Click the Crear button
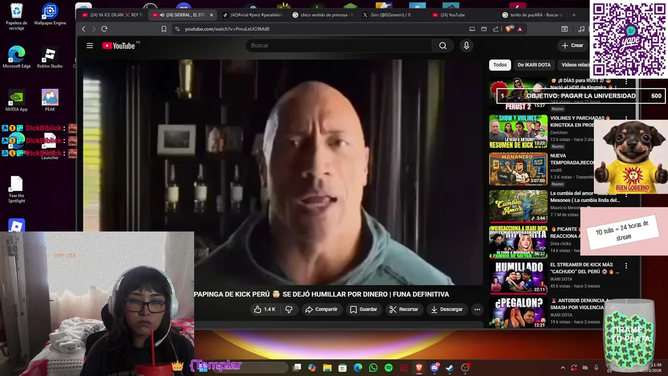668x376 pixels. click(572, 45)
